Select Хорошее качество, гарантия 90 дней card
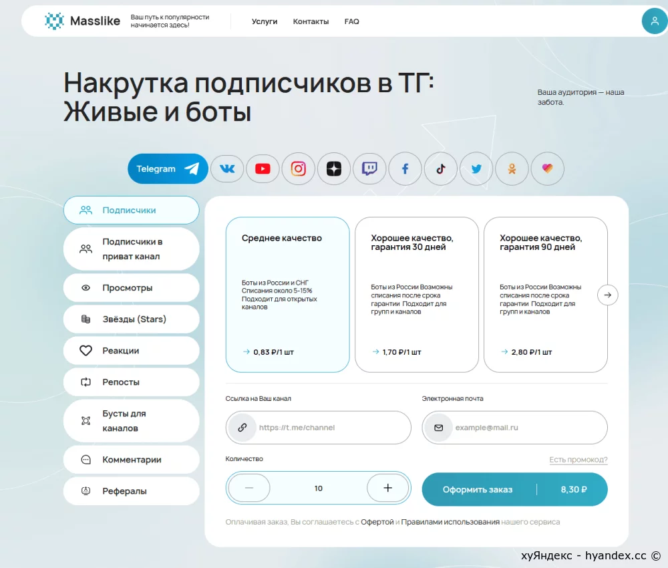 point(546,295)
